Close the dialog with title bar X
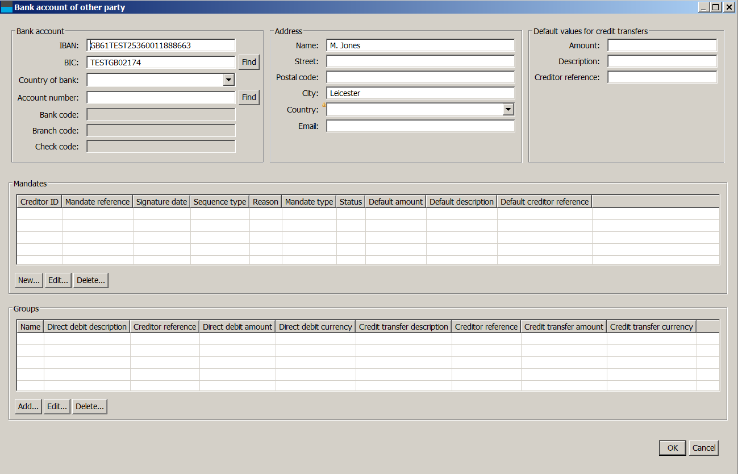 [x=728, y=7]
